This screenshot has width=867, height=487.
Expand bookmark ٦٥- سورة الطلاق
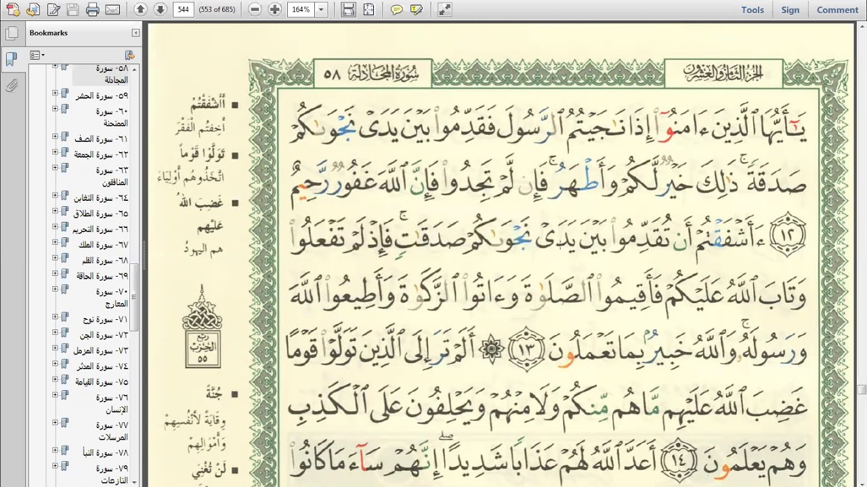[55, 210]
